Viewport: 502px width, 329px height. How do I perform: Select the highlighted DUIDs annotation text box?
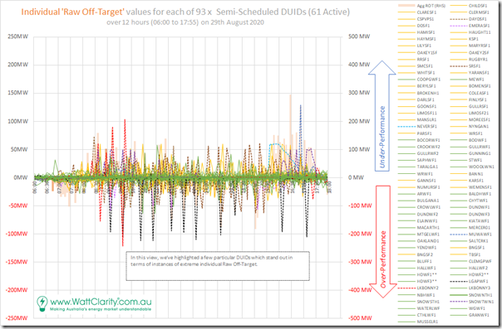[218, 266]
